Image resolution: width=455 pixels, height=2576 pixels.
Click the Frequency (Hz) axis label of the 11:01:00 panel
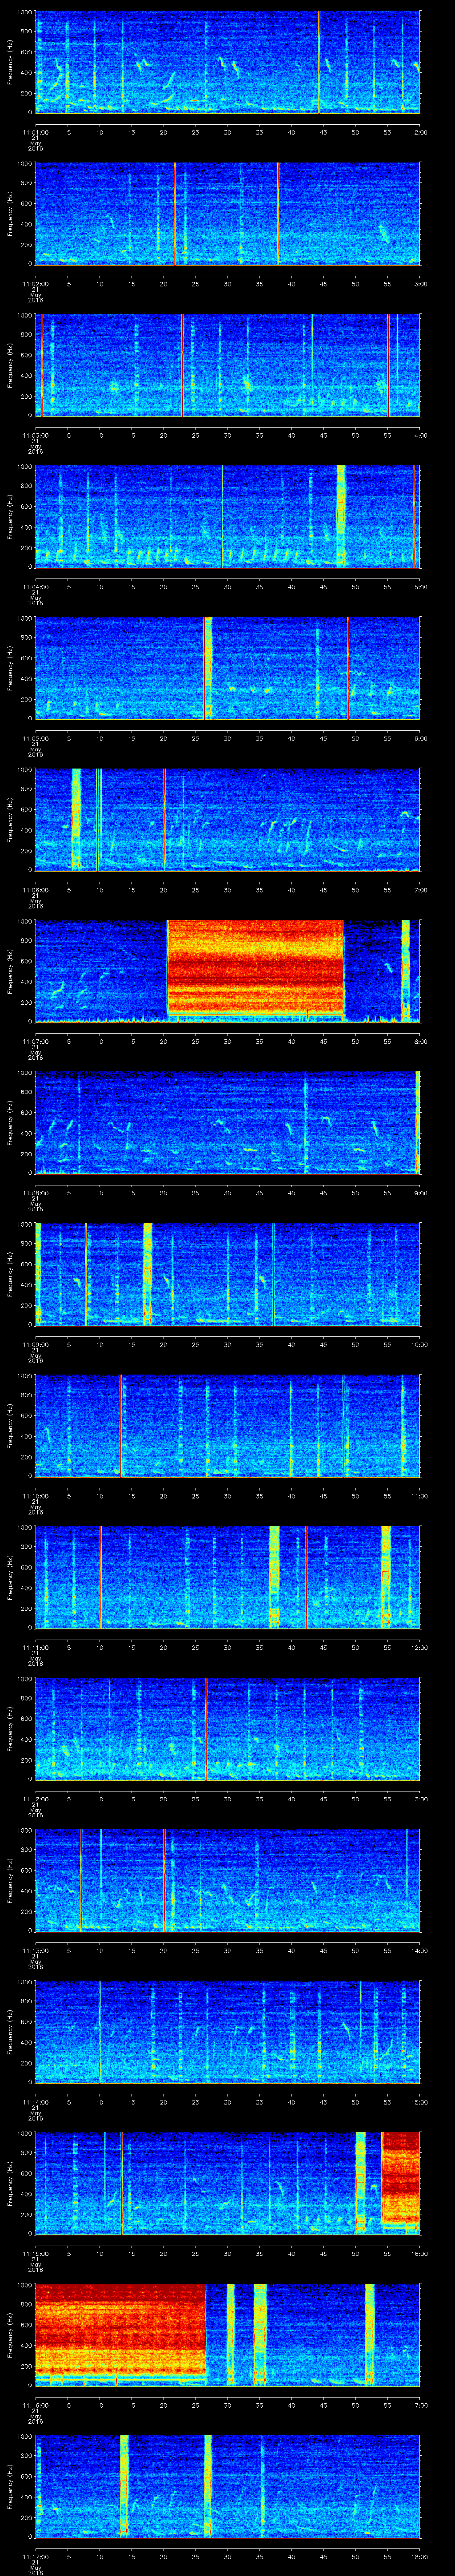tap(10, 62)
